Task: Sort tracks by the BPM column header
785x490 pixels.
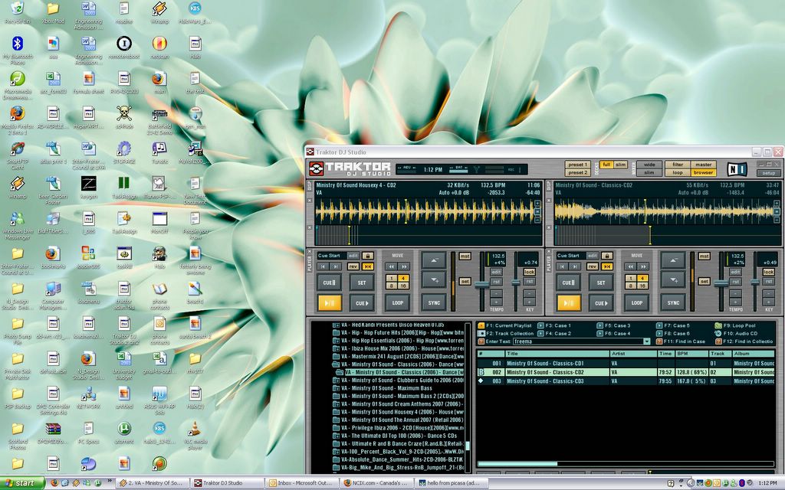Action: tap(691, 354)
